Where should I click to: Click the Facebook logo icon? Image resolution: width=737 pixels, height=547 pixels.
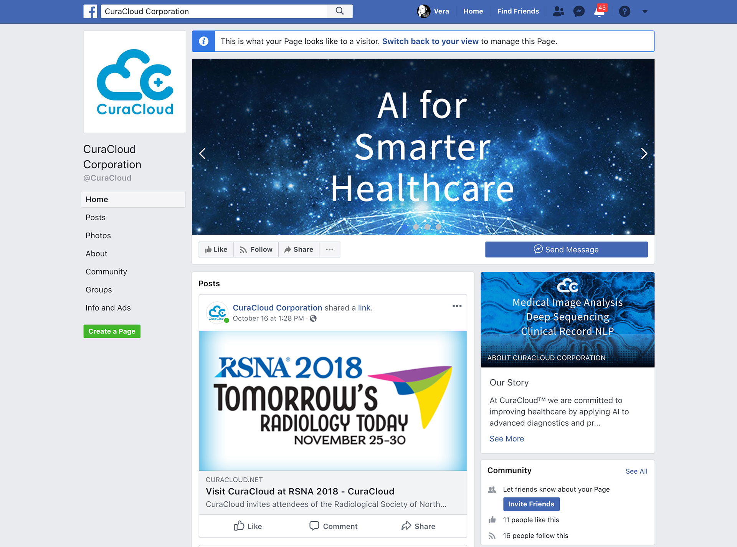(90, 11)
